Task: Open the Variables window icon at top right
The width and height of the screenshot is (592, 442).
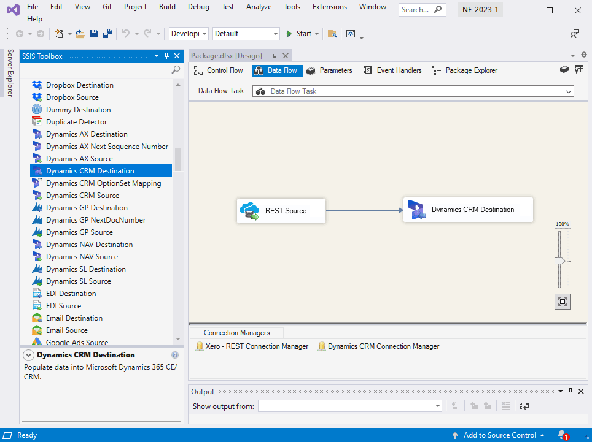Action: tap(579, 70)
